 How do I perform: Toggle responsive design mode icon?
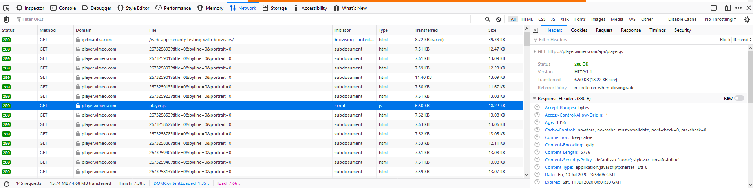pyautogui.click(x=728, y=8)
